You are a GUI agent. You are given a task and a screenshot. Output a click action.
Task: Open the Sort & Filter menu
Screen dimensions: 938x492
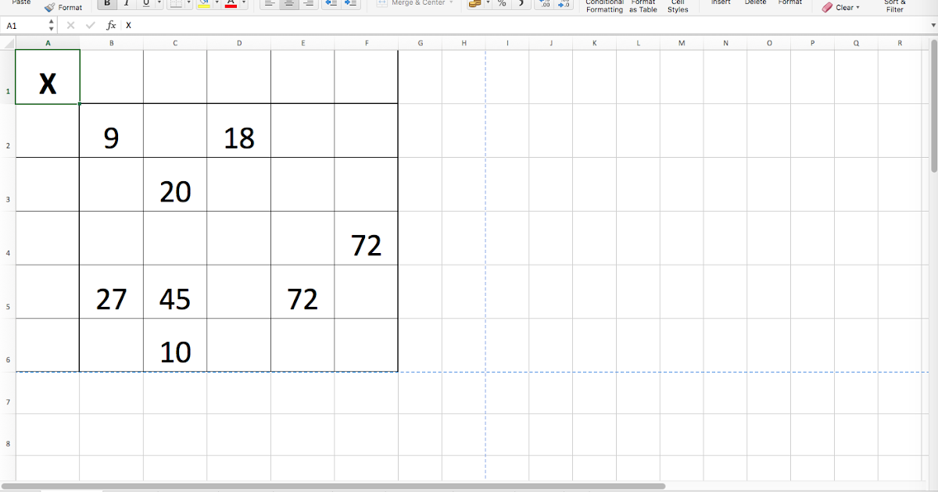pyautogui.click(x=894, y=5)
